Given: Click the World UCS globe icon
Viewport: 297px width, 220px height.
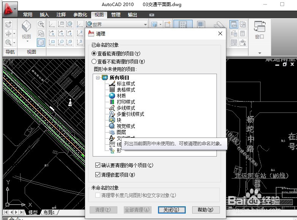Looking at the screenshot, I should coord(70,24).
